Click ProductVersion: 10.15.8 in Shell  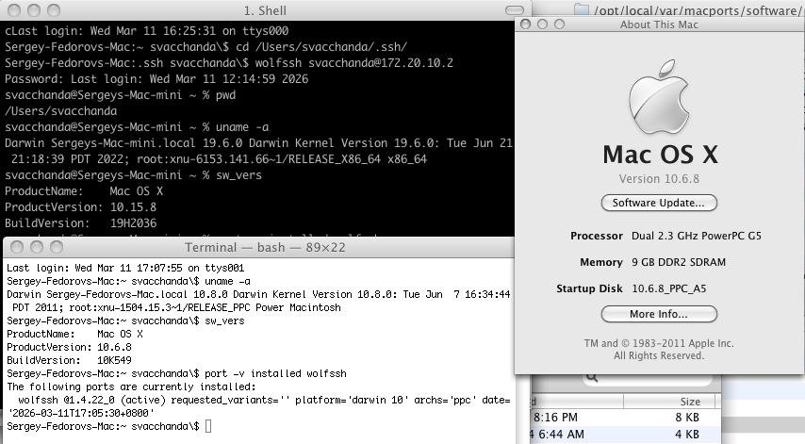[x=81, y=206]
